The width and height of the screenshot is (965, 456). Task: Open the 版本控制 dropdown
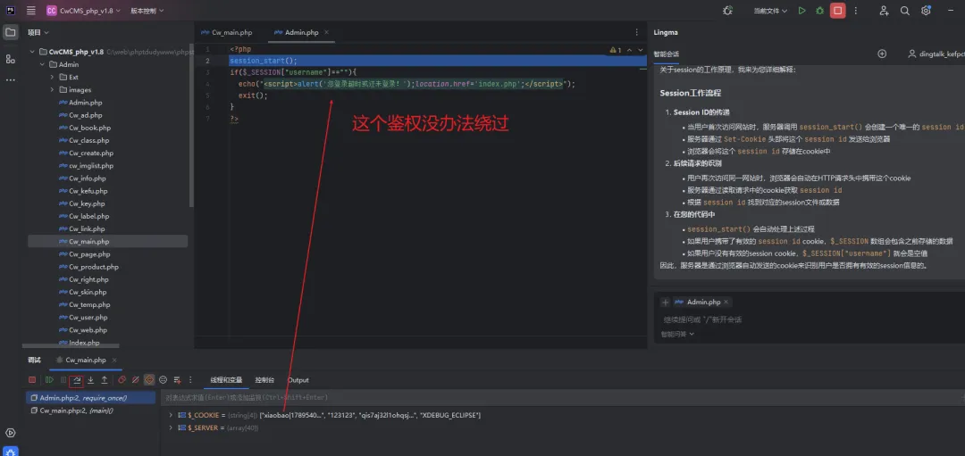(147, 11)
